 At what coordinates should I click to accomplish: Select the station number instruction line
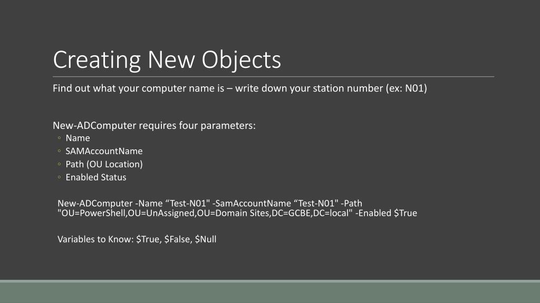[x=240, y=88]
